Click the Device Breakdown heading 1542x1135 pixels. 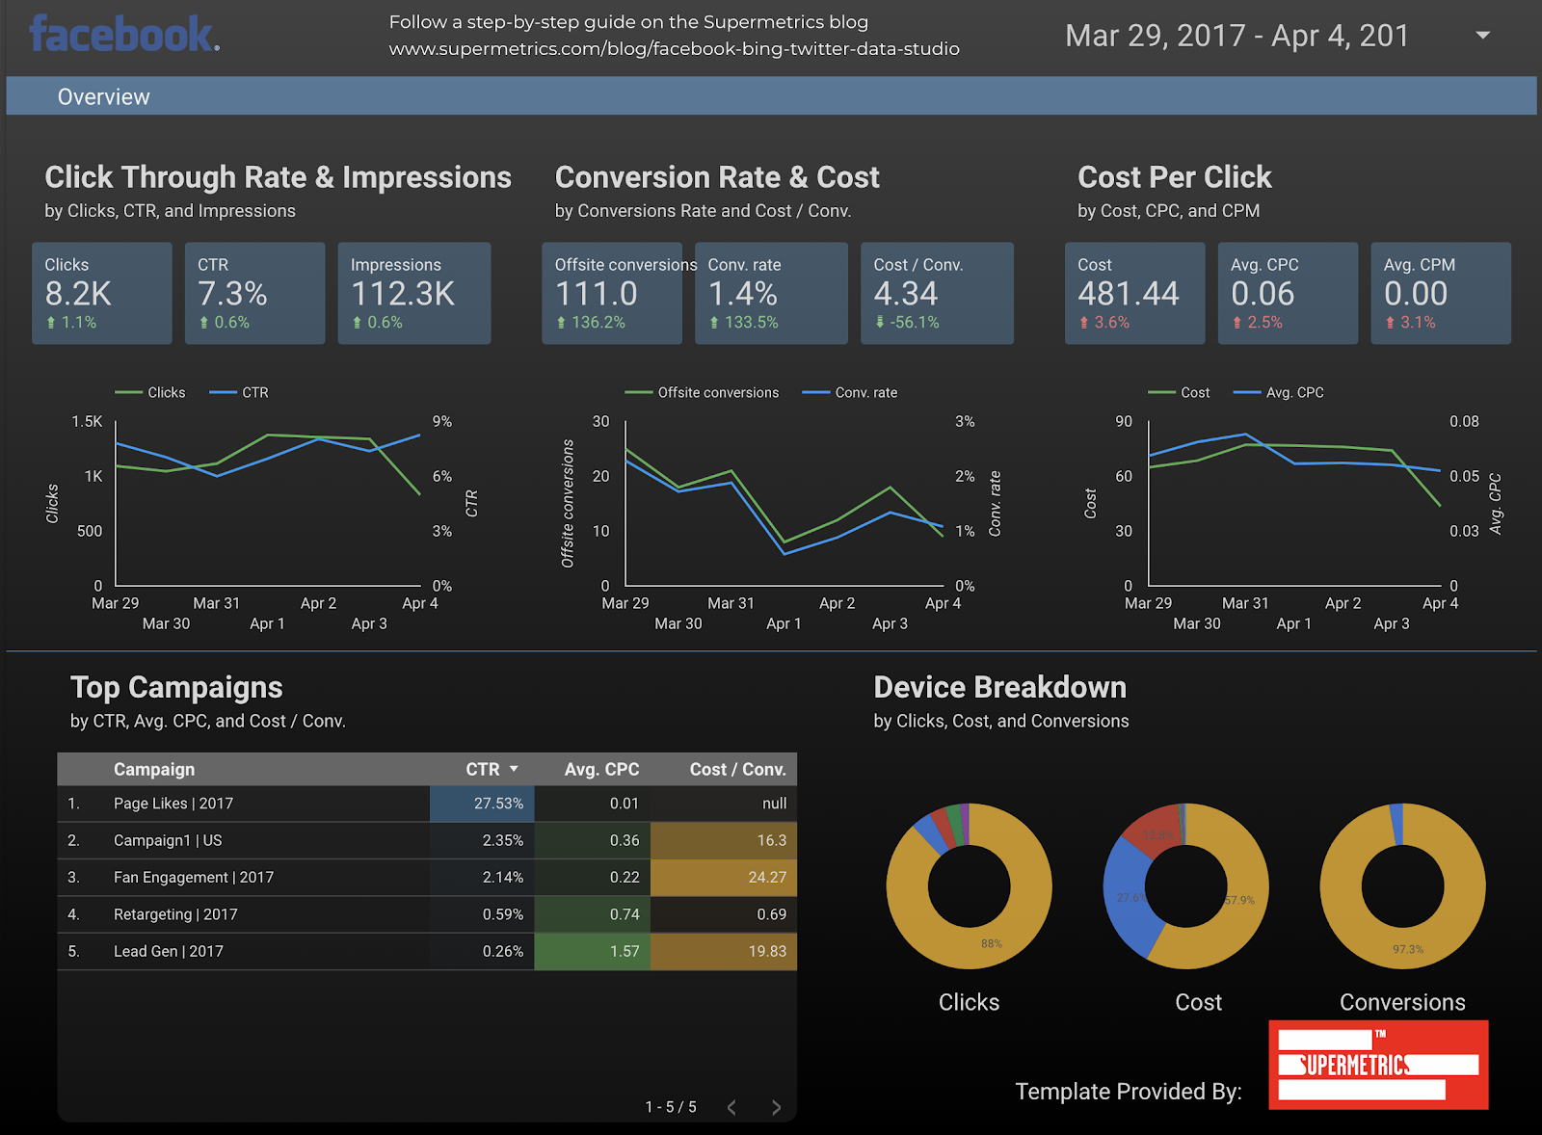[x=999, y=687]
